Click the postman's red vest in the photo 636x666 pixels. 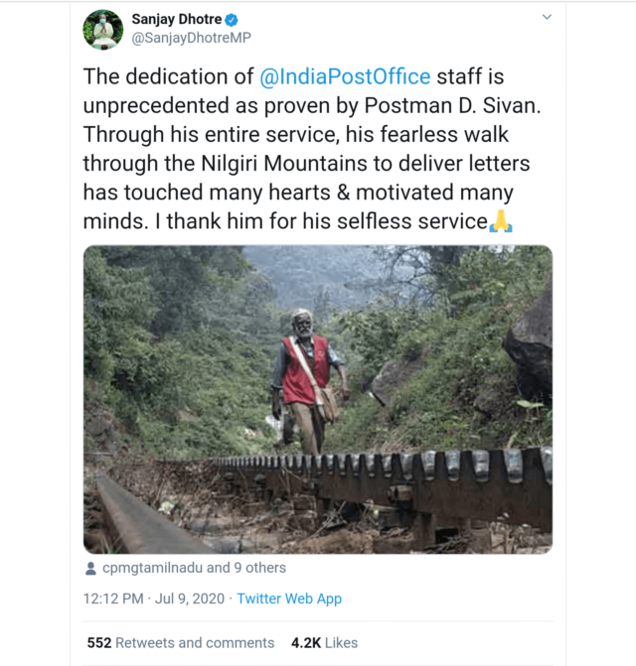pos(298,372)
